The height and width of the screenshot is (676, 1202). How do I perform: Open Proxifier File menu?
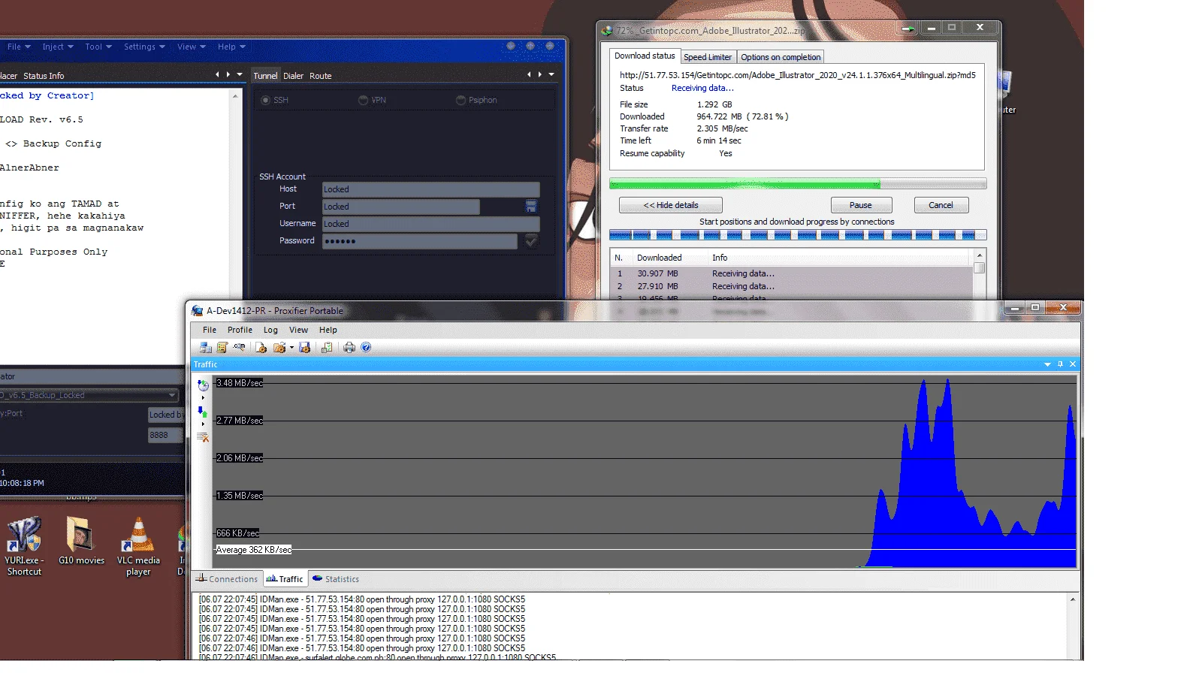(x=210, y=330)
